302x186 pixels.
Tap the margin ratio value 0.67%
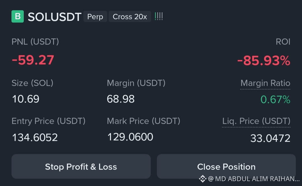(x=275, y=99)
